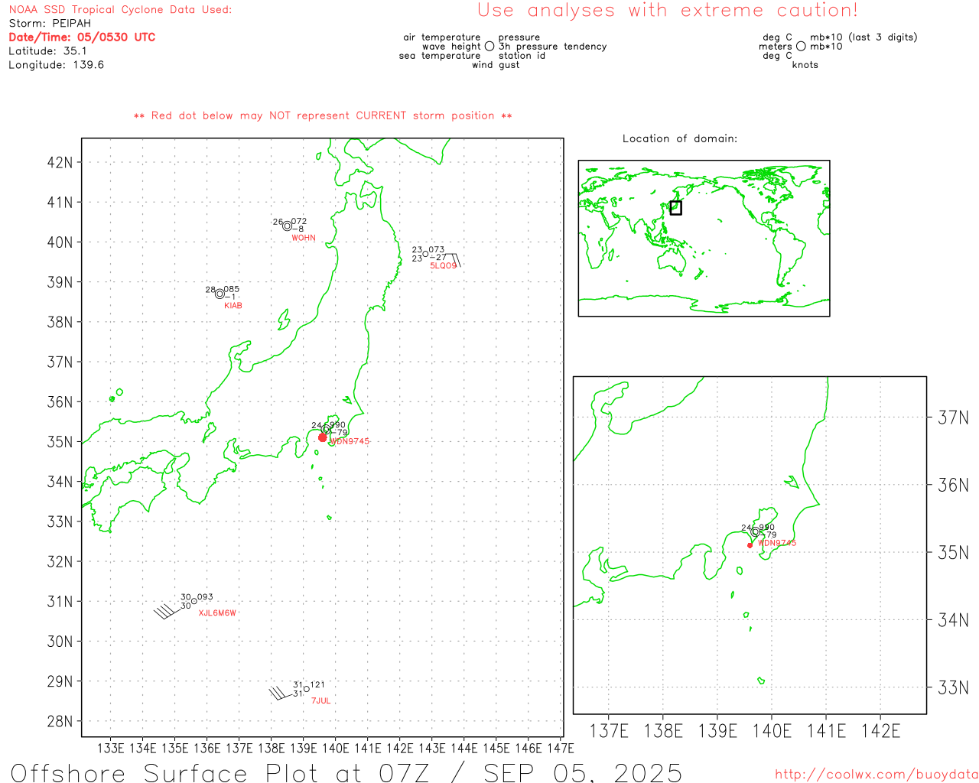Click the red XJL6M6W station label

coord(217,613)
